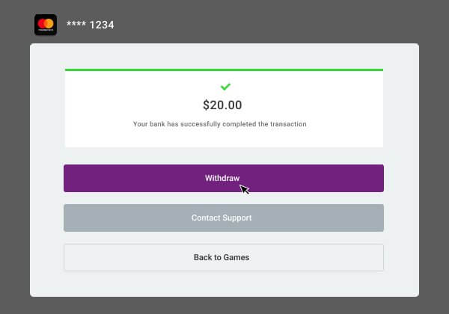Tap the red and orange circles card emblem
This screenshot has width=449, height=314.
coord(46,24)
